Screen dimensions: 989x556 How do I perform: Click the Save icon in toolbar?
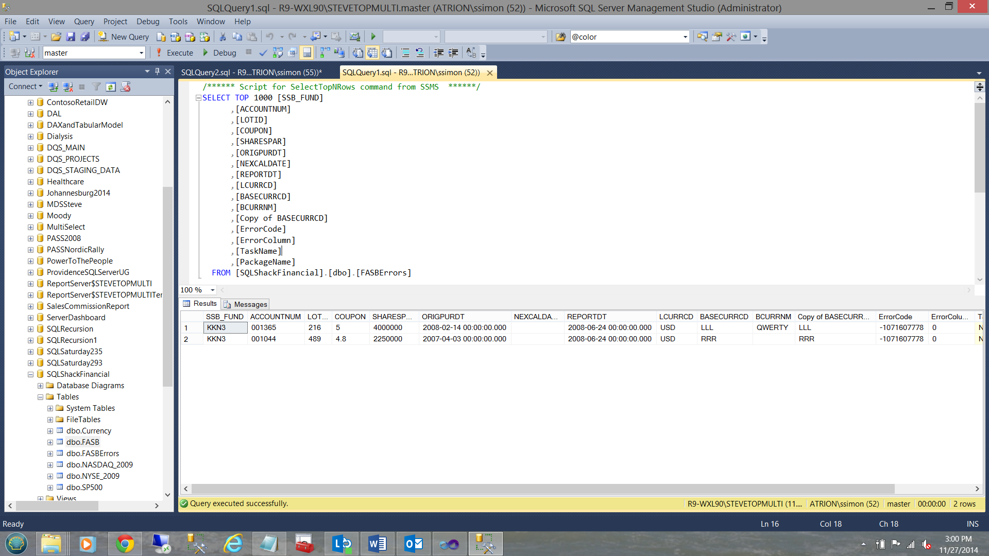[71, 37]
